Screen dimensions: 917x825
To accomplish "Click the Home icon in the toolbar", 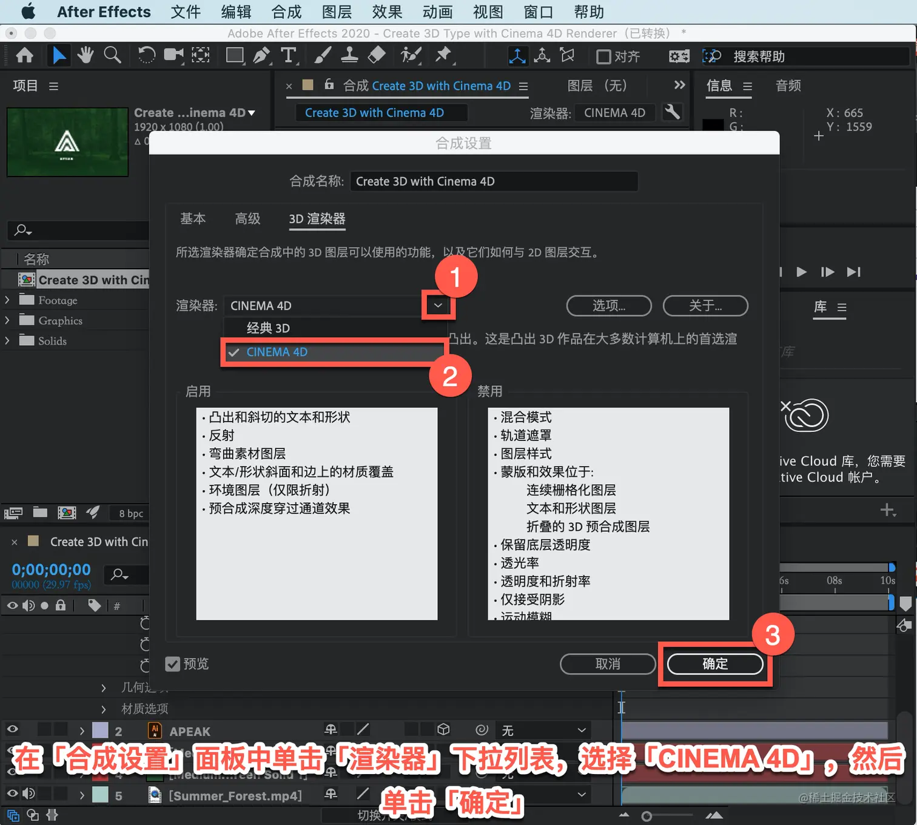I will pos(24,56).
